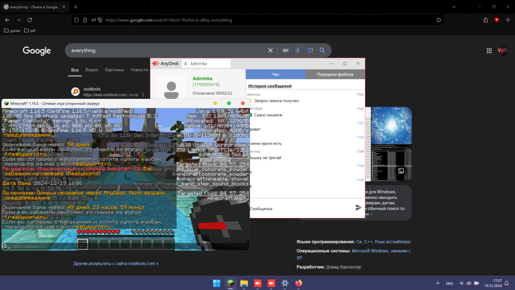Click the AnyDesk 'Сообщение' message field
Screen dimensions: 515x290
(301, 209)
